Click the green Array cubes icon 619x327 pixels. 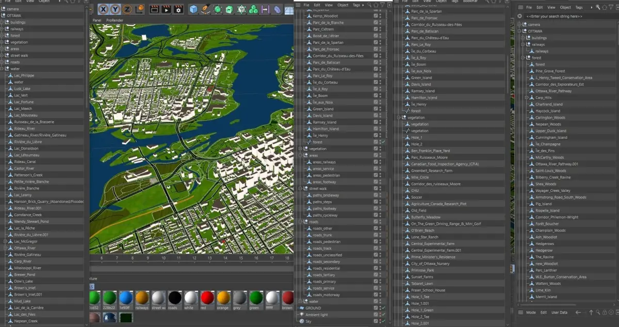(253, 9)
